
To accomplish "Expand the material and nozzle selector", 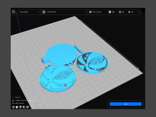I will click(x=85, y=12).
